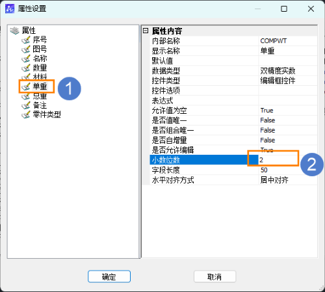Image resolution: width=325 pixels, height=292 pixels.
Task: Select the 属性 root node label
Action: tap(29, 31)
